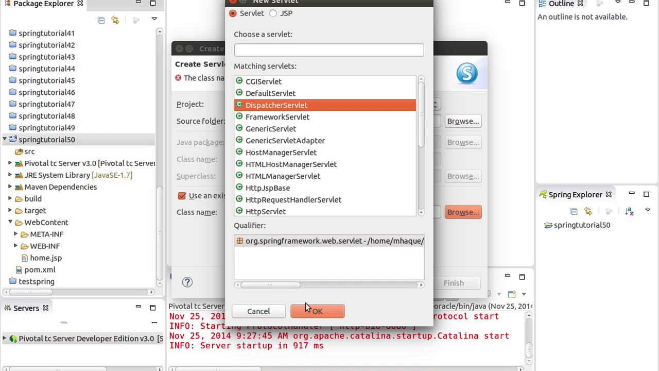Click highlighted Browse beside Class name
The image size is (659, 371).
click(463, 212)
